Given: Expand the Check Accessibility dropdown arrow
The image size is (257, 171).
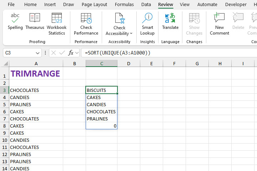Looking at the screenshot, I should coord(131,33).
